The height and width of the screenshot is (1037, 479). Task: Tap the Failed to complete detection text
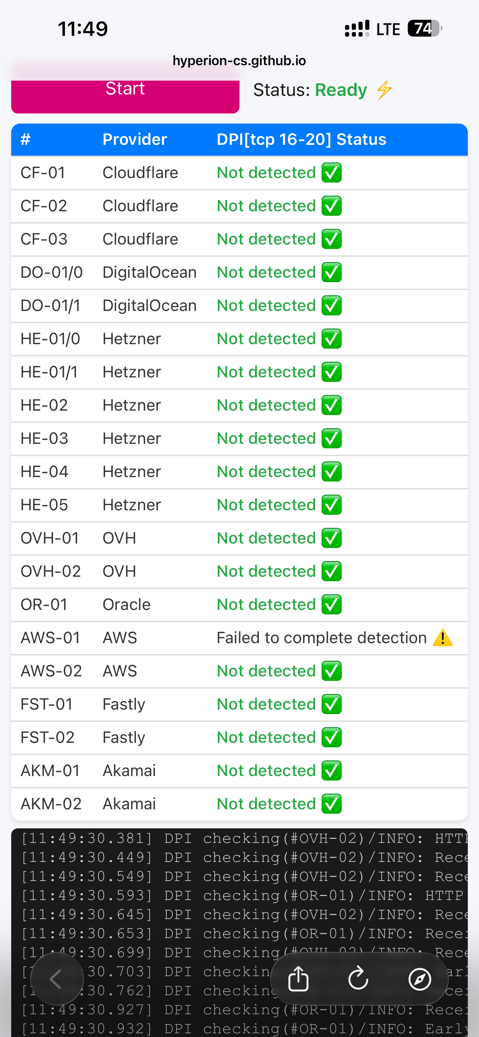[x=321, y=638]
